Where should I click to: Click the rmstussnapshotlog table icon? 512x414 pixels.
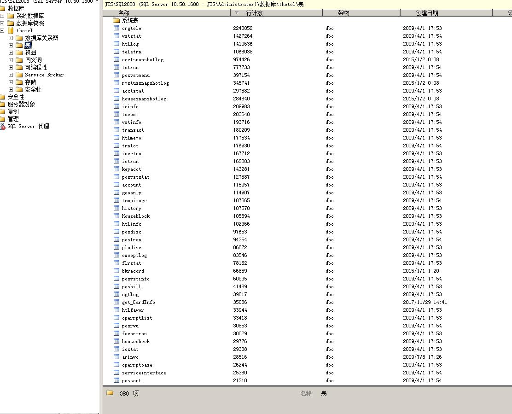[116, 83]
